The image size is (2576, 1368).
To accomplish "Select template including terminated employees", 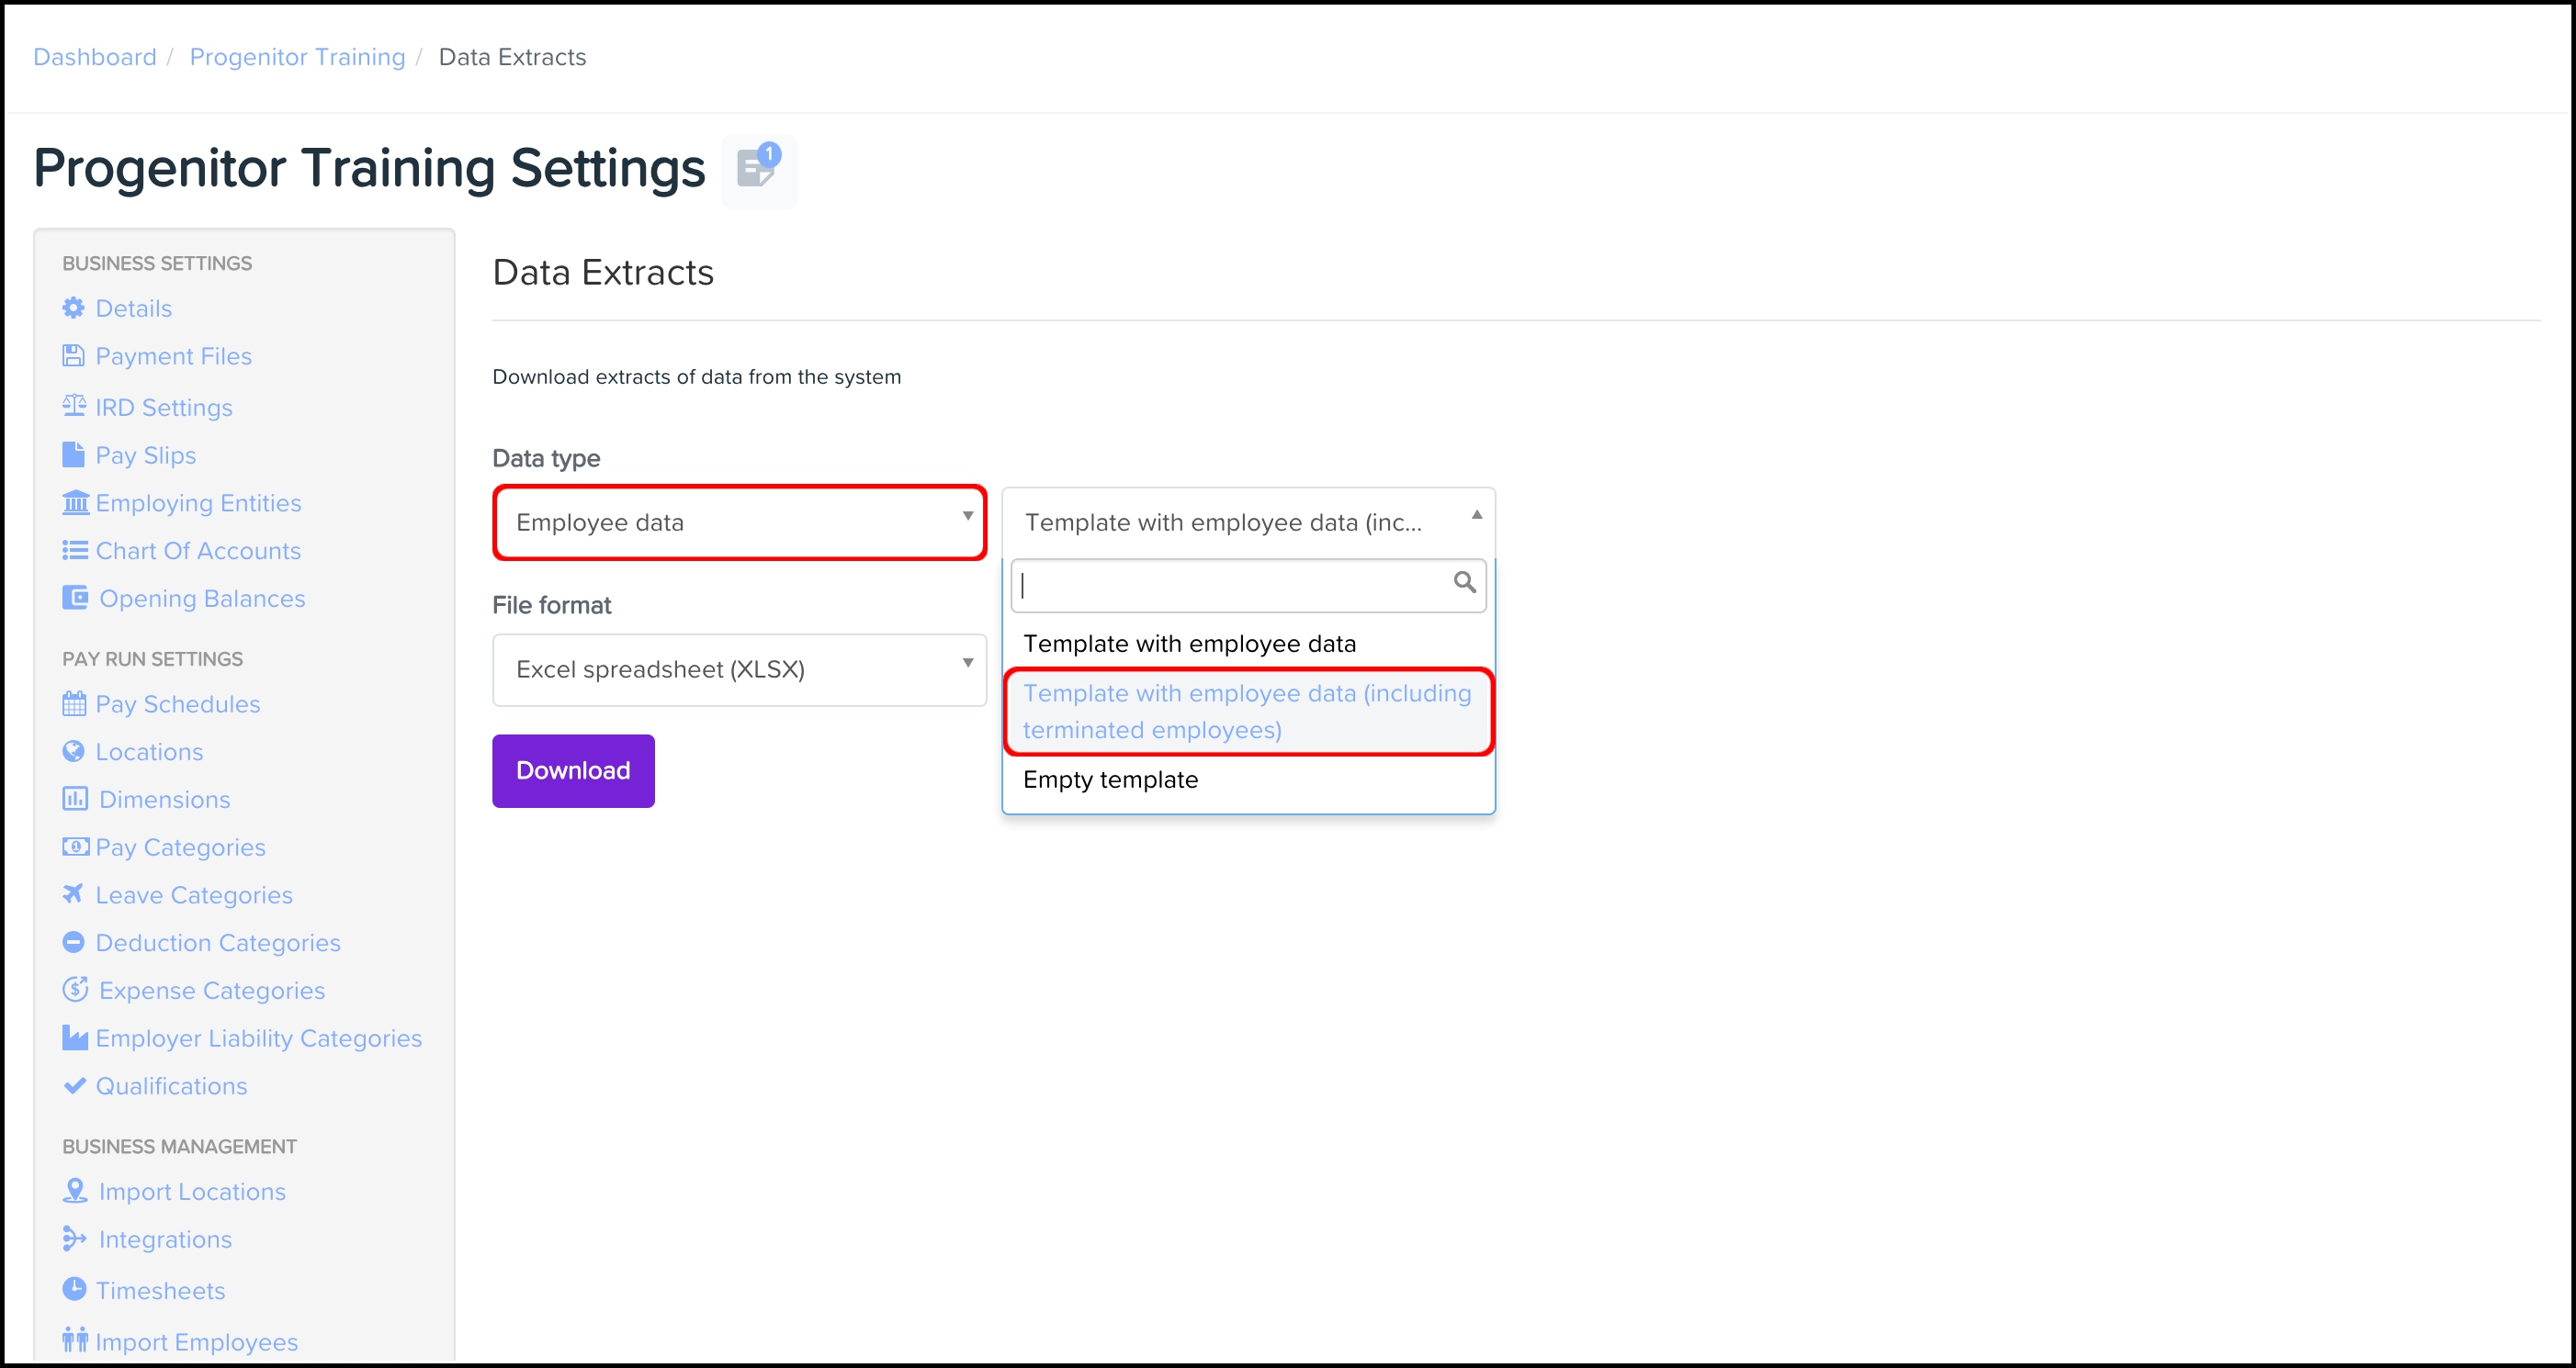I will (1246, 712).
